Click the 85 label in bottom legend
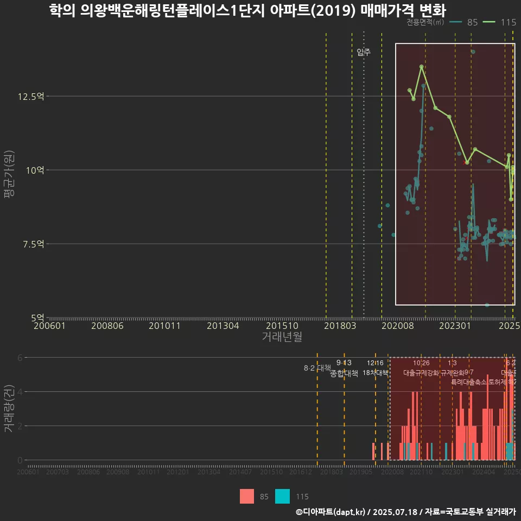Screen dimensions: 521x521 click(x=264, y=497)
